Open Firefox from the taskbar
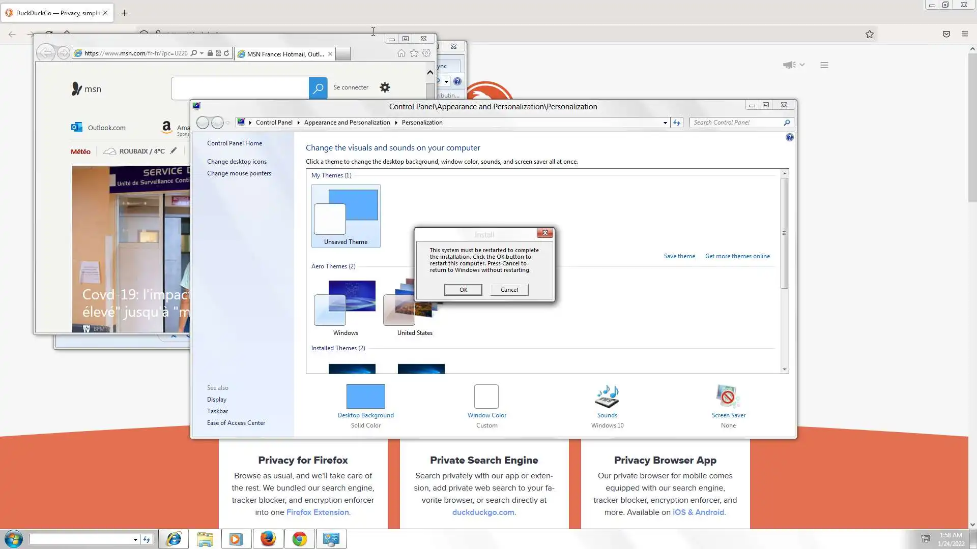This screenshot has width=977, height=549. click(268, 539)
